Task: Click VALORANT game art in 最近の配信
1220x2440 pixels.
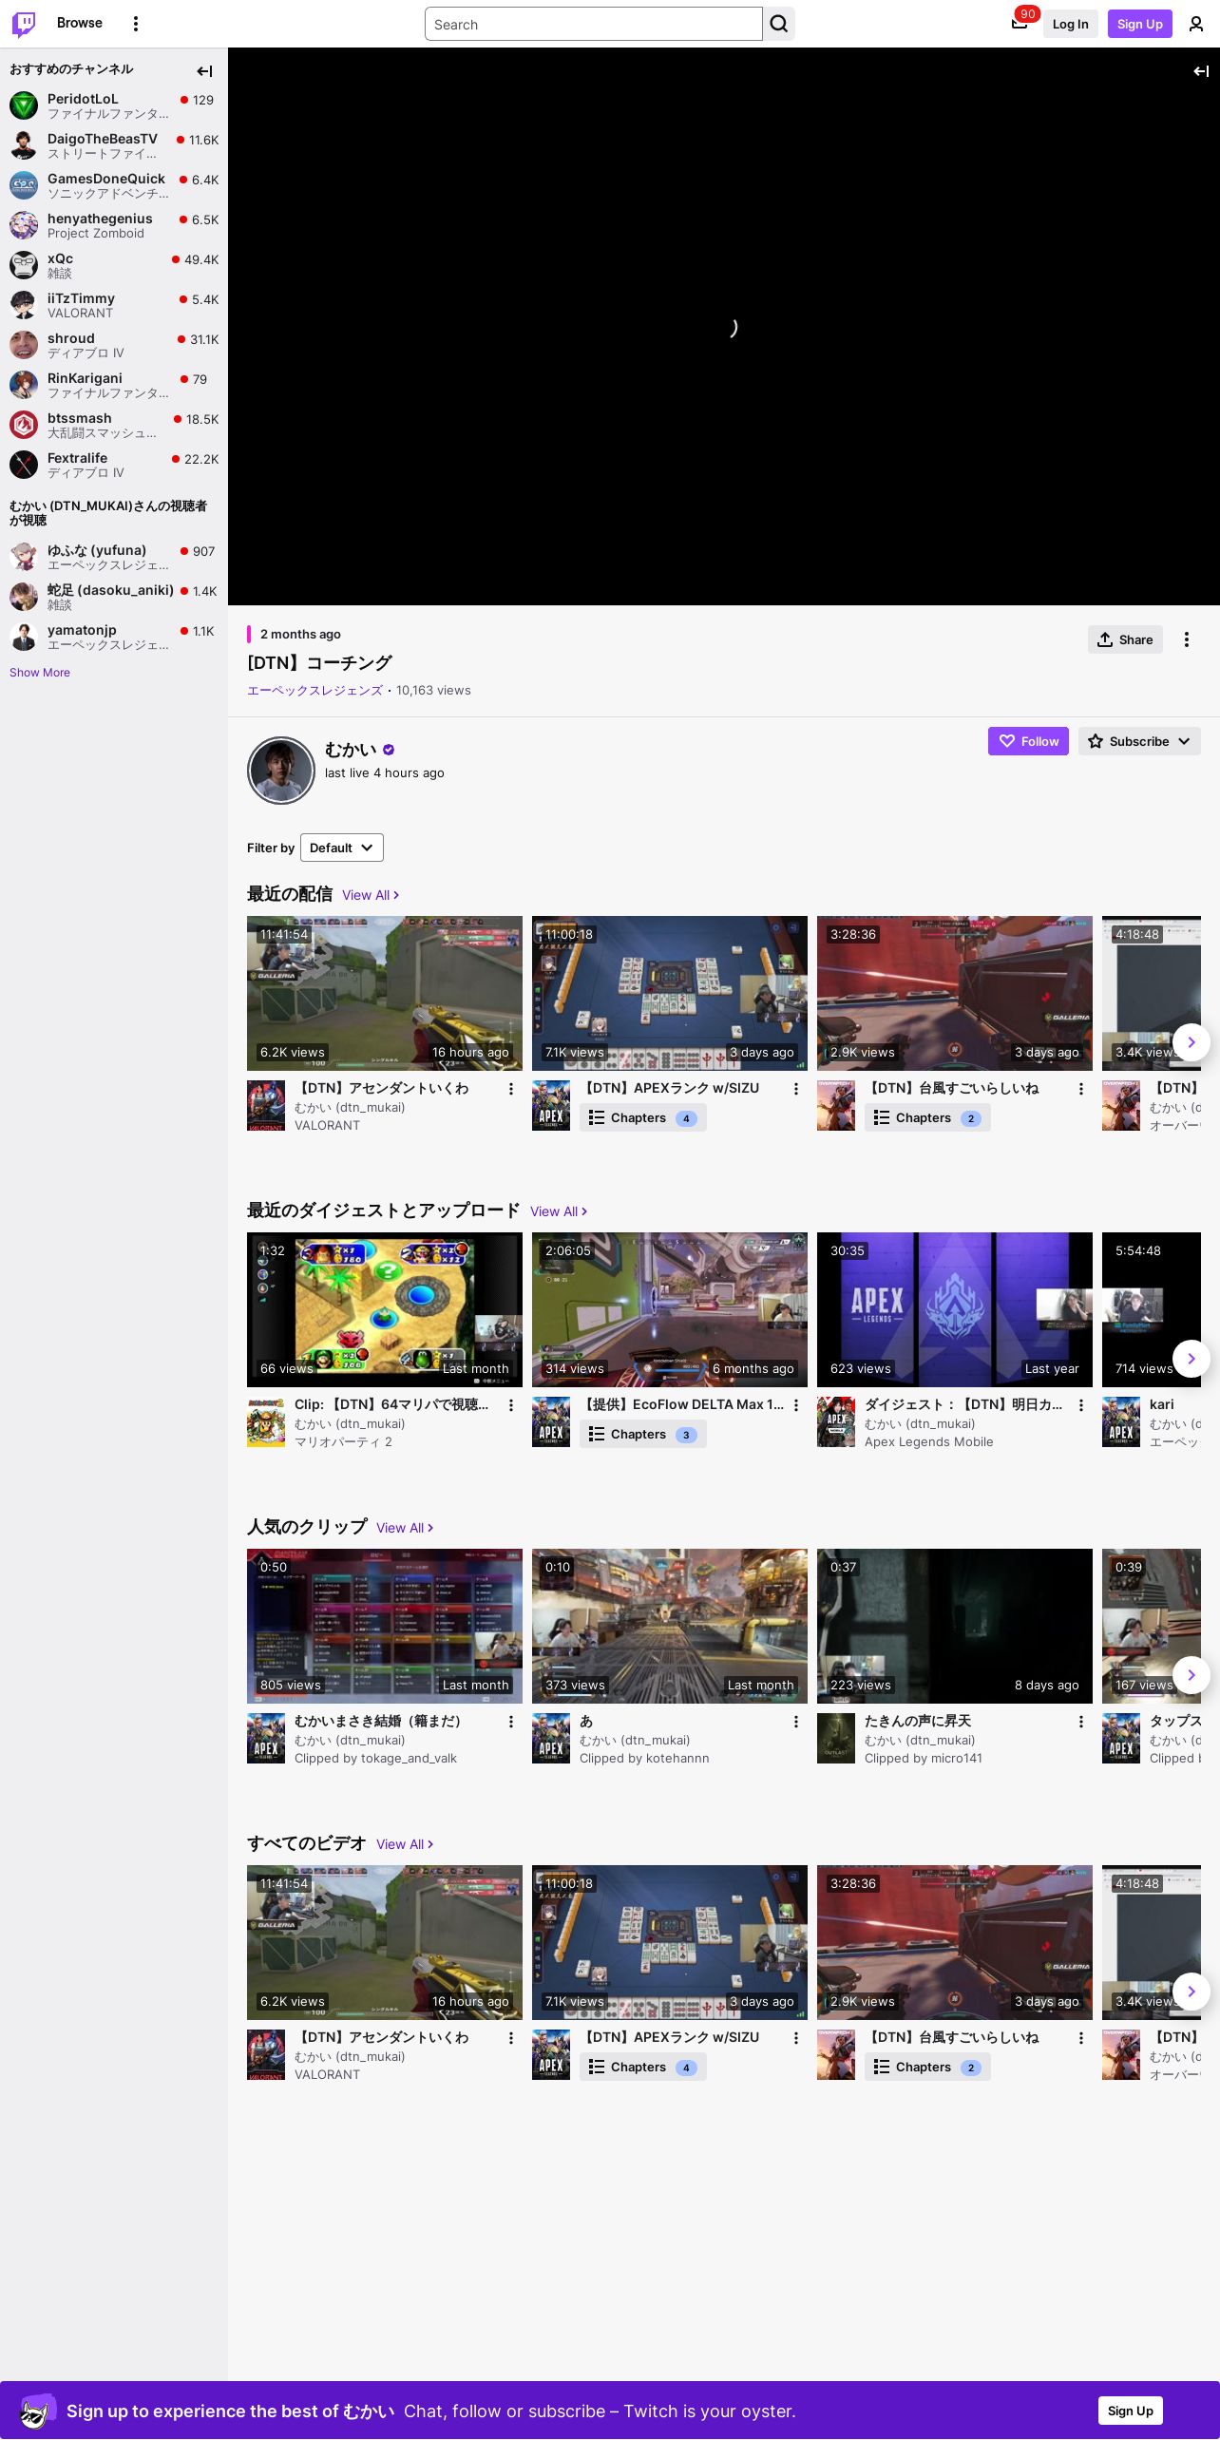Action: coord(266,1105)
